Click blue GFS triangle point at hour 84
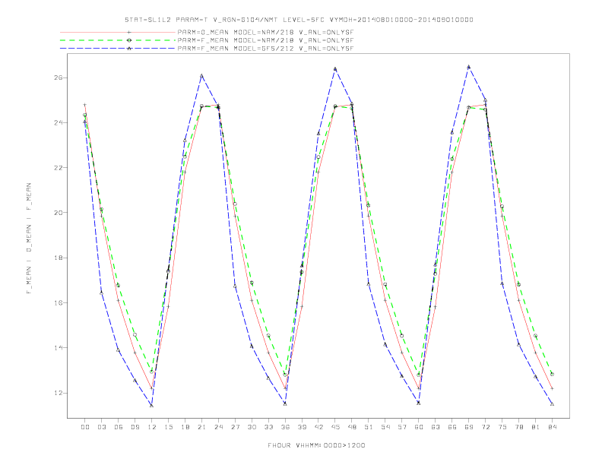Screen dimensions: 602x465 click(x=552, y=404)
